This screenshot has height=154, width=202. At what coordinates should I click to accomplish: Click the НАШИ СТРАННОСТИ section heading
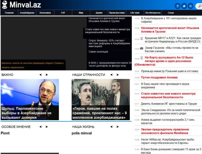89,75
